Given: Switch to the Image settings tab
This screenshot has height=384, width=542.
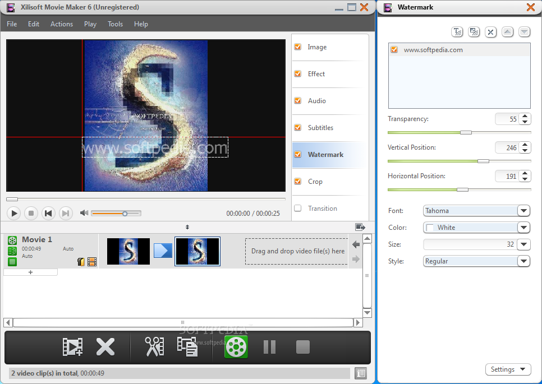Looking at the screenshot, I should 317,47.
